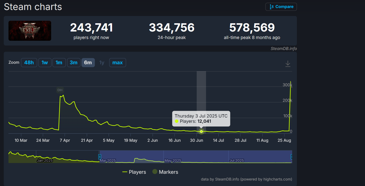This screenshot has height=186, width=365.
Task: Click the tooltip Players: 12,041 text
Action: click(193, 121)
